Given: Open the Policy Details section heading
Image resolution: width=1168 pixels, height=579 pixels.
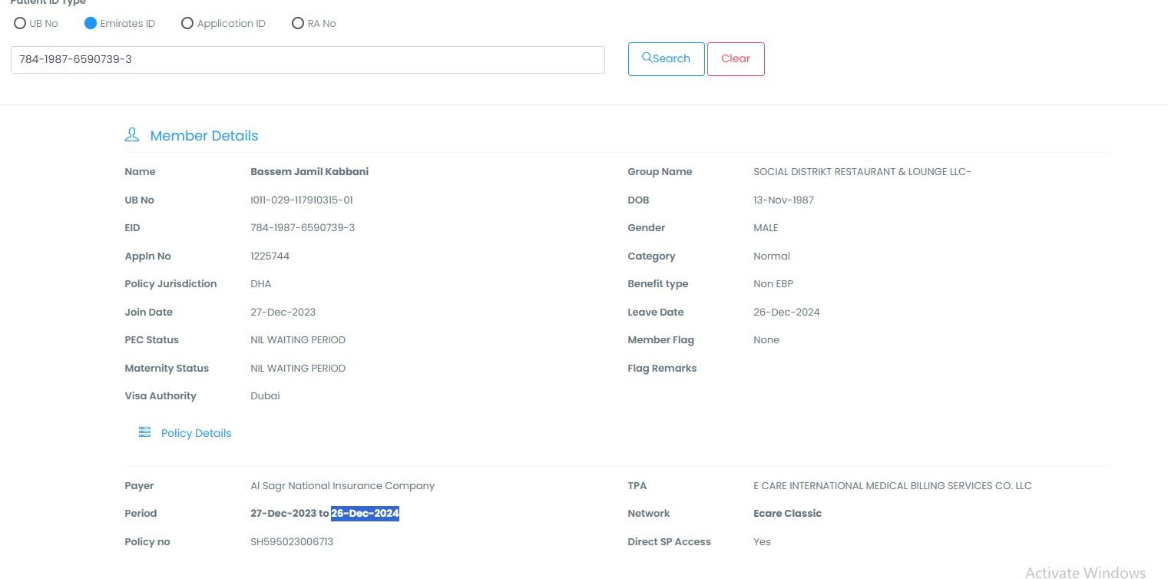Looking at the screenshot, I should 196,433.
